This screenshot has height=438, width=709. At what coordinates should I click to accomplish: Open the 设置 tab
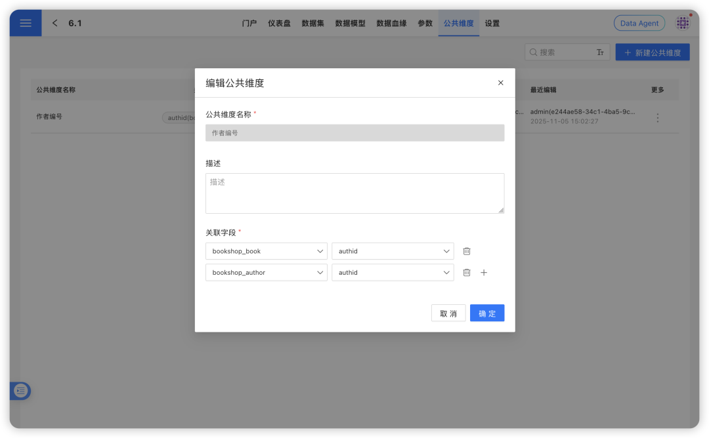click(492, 22)
